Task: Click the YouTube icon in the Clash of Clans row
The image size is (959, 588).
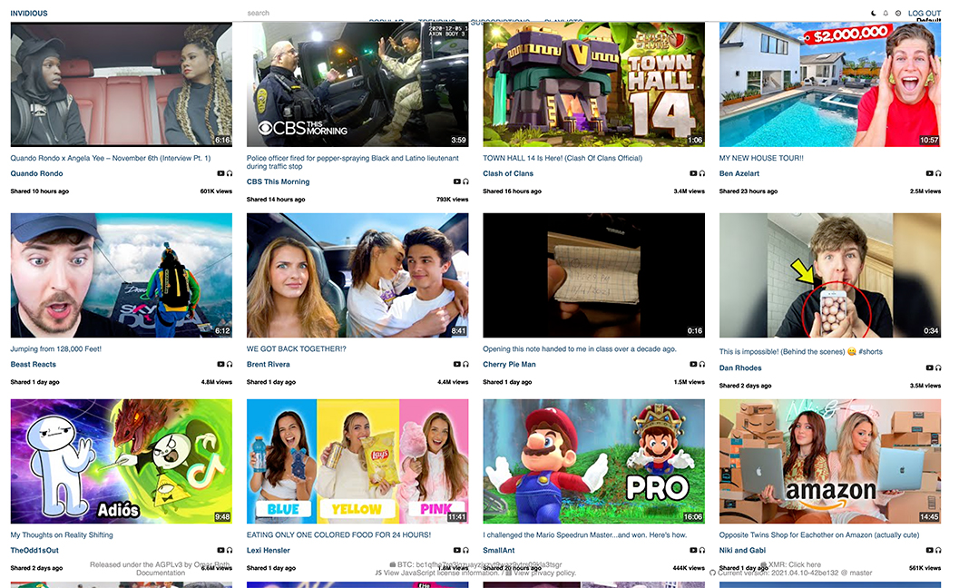Action: 693,173
